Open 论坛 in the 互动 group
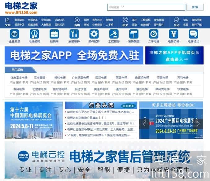Viewport: 210px width, 181px height. [x=186, y=20]
